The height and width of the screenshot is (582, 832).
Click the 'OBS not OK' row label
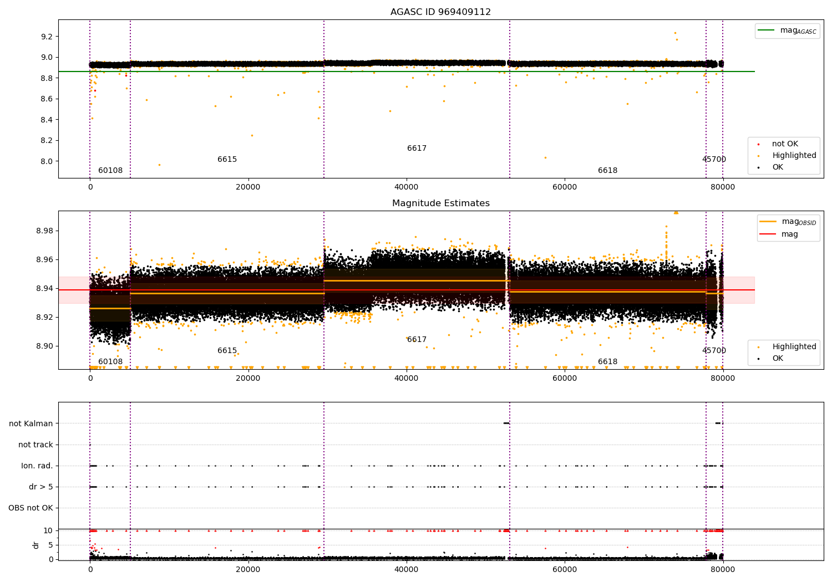31,508
